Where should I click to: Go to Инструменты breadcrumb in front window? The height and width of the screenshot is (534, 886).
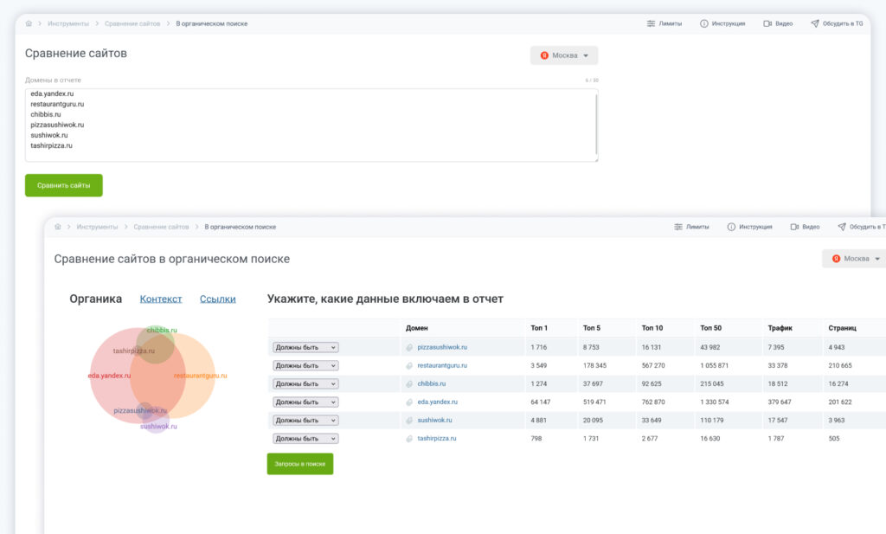[97, 227]
